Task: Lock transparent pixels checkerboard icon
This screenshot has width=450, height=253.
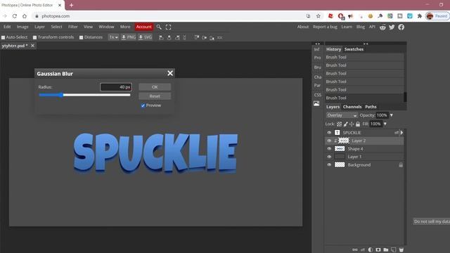Action: click(x=339, y=124)
